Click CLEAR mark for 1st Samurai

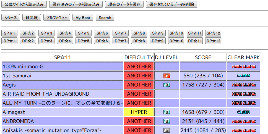pos(244,76)
